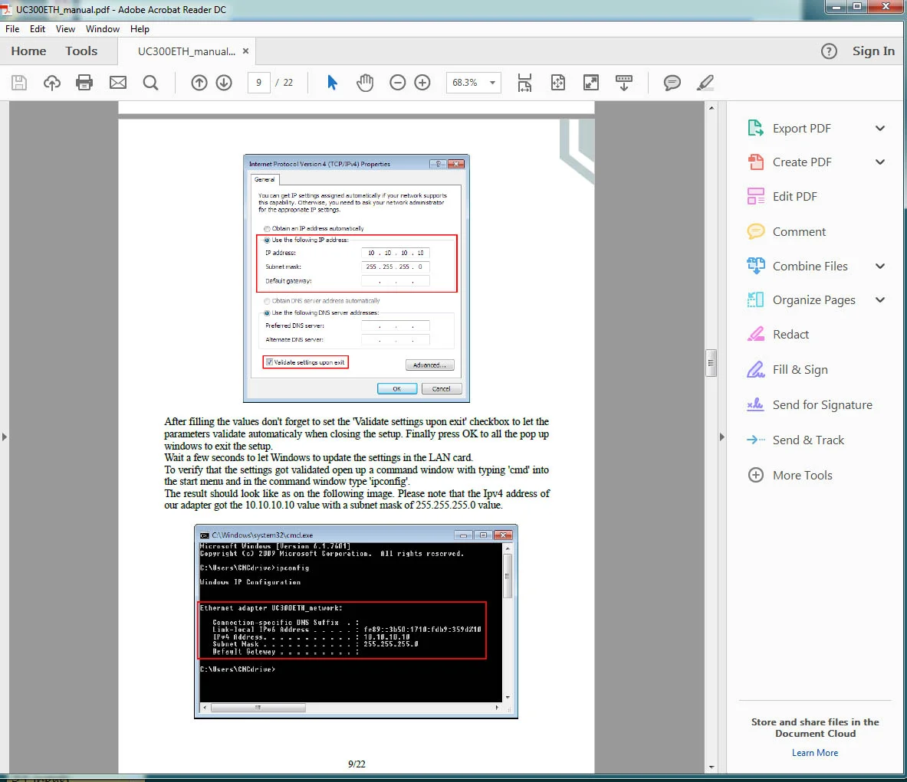This screenshot has height=782, width=907.
Task: Click the page number input field
Action: pyautogui.click(x=258, y=83)
